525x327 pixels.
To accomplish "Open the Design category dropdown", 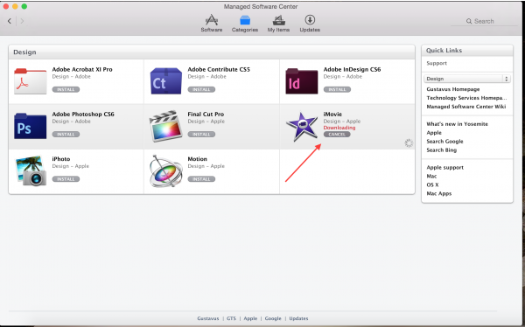I will click(466, 79).
